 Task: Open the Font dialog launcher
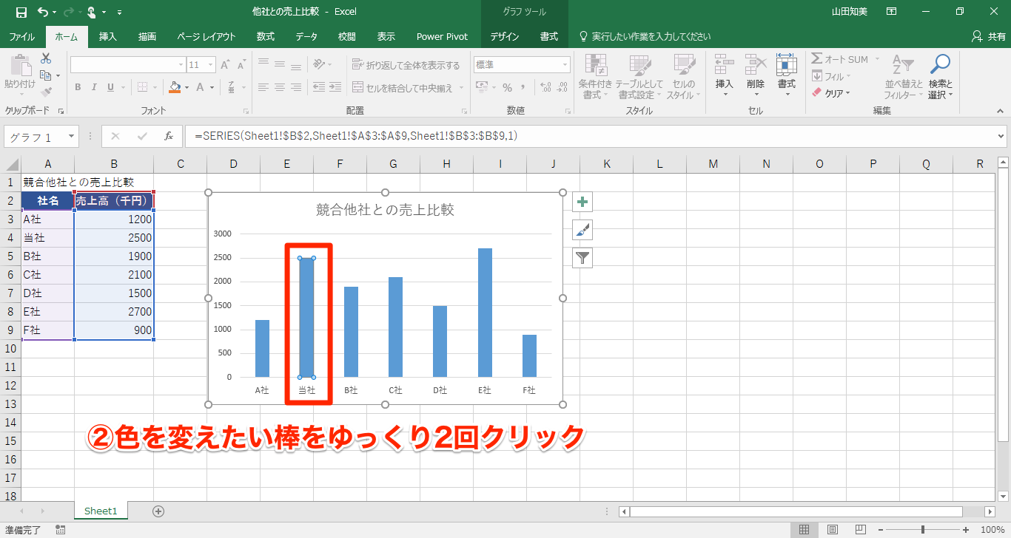246,111
